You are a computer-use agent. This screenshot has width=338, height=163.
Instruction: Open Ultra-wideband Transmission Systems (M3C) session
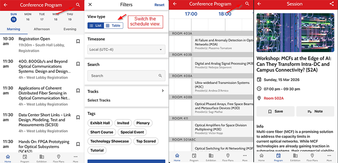(x=223, y=86)
